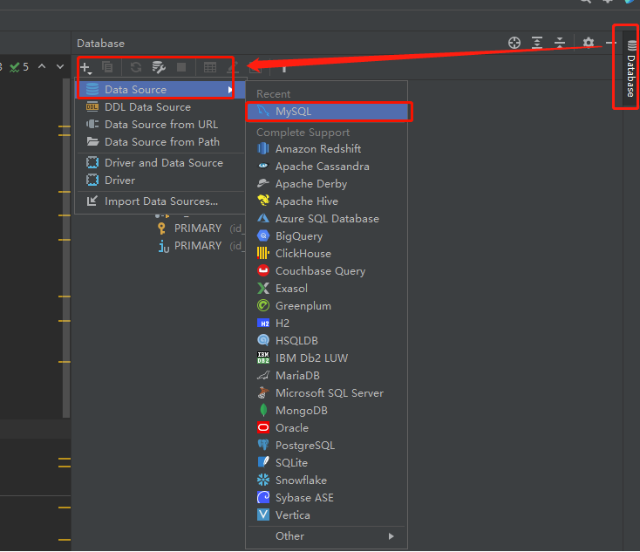Click the Duplicate icon in Database toolbar
Viewport: 640px width, 552px height.
(x=107, y=67)
